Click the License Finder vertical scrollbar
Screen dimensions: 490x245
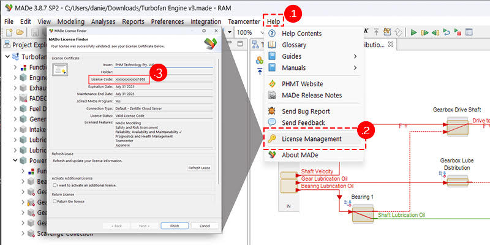[x=218, y=121]
